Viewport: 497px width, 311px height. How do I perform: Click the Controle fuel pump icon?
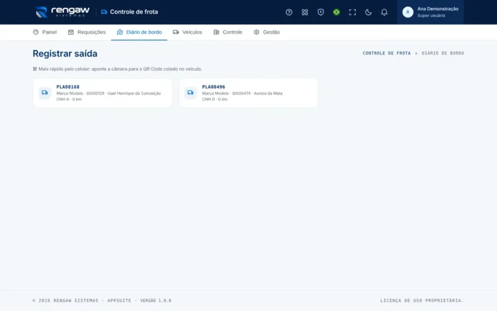click(216, 32)
